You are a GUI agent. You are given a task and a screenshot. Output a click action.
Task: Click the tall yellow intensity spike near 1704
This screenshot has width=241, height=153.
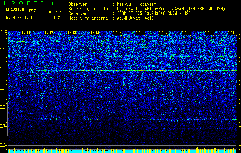click(x=97, y=148)
